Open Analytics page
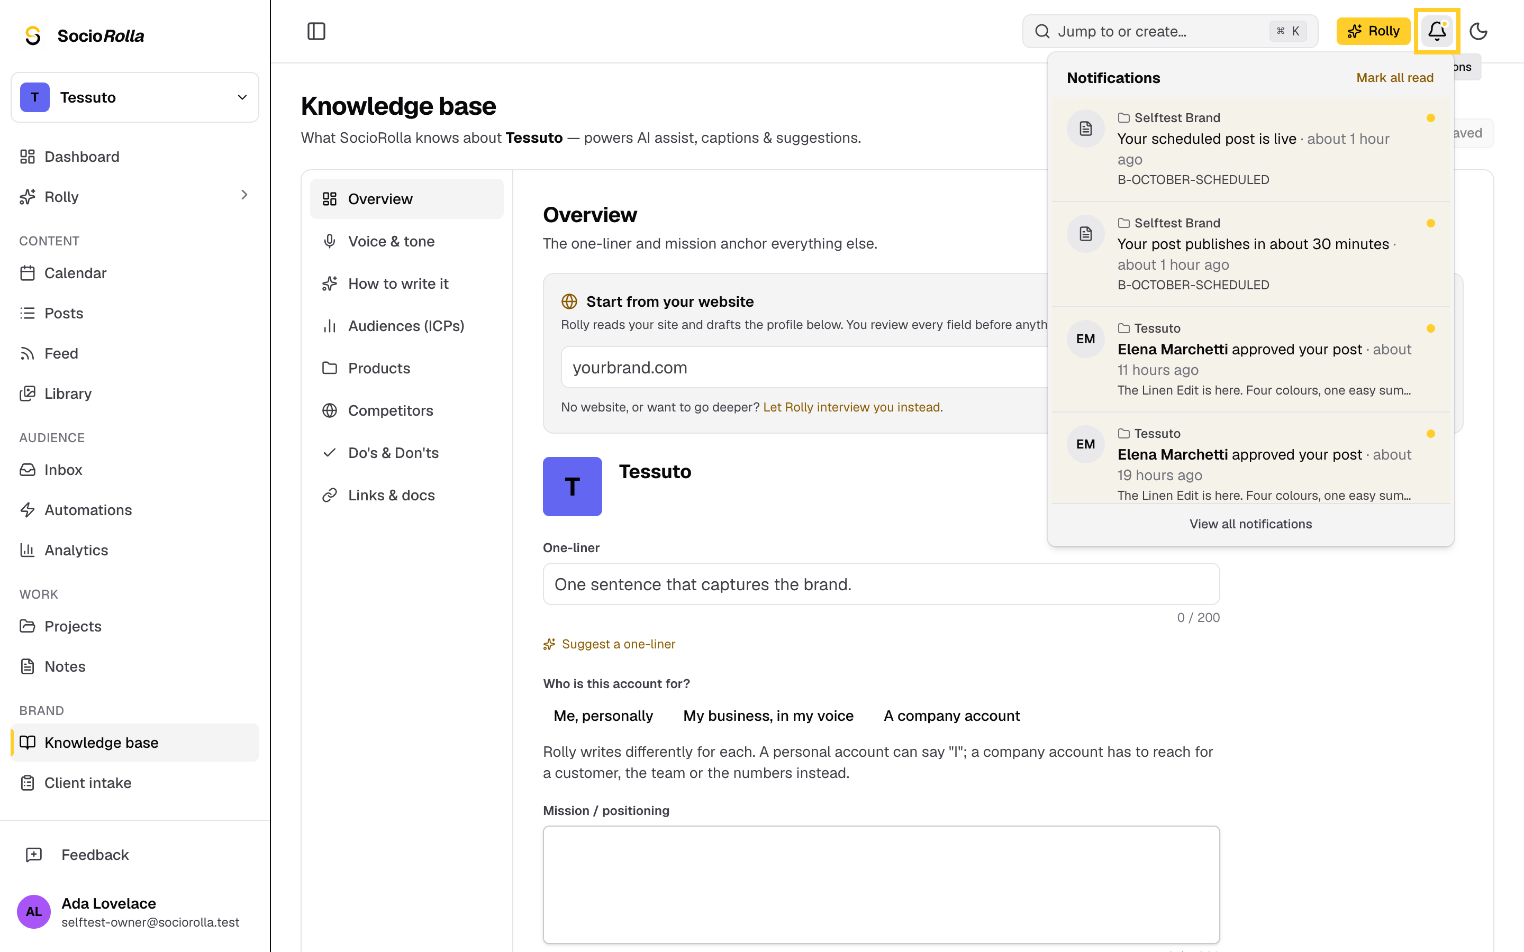 pos(135,550)
